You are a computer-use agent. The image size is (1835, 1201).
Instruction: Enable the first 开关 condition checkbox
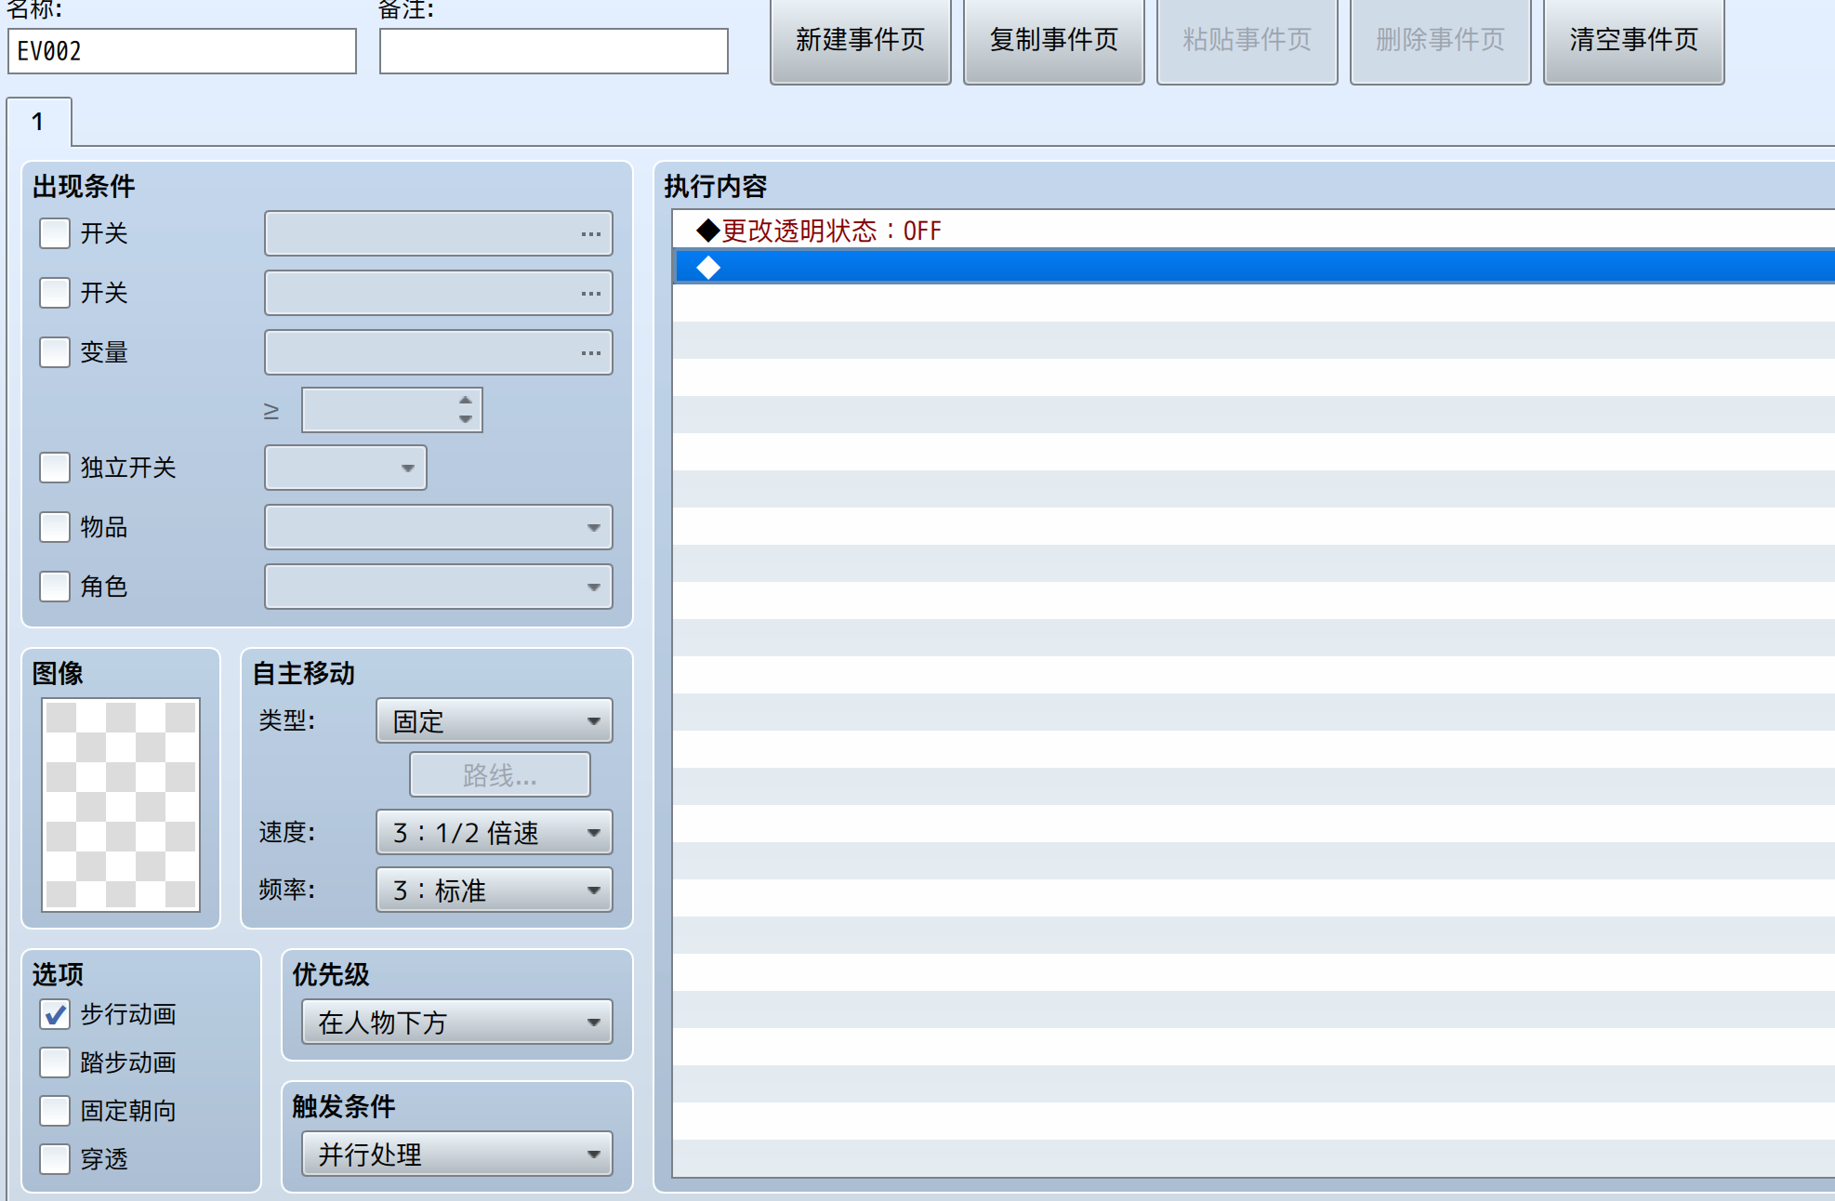coord(55,233)
